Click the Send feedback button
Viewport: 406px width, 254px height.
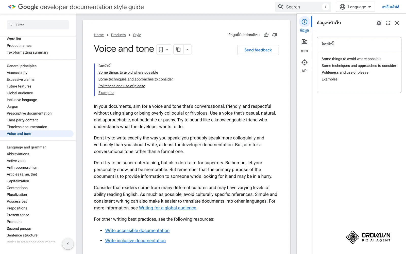point(258,50)
